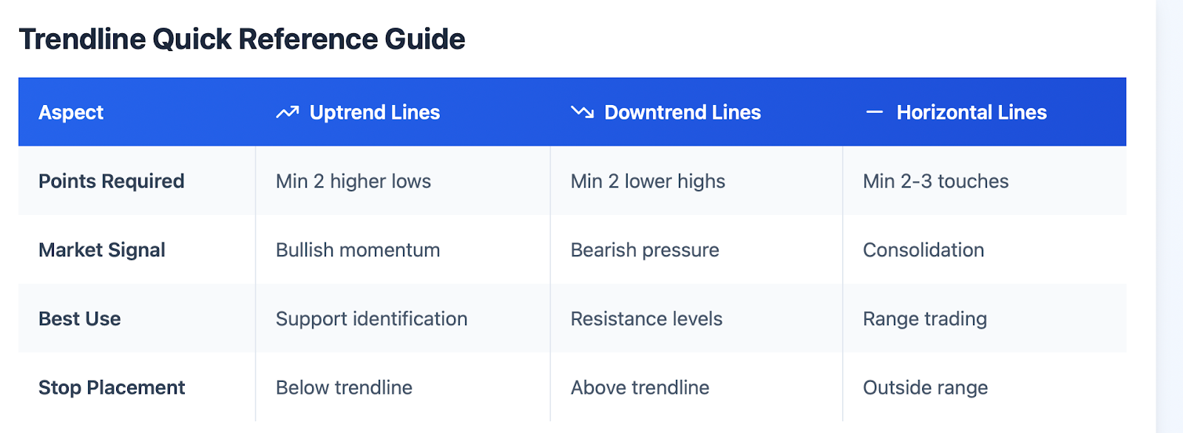The image size is (1183, 433).
Task: Click the Best Use row label
Action: click(79, 318)
